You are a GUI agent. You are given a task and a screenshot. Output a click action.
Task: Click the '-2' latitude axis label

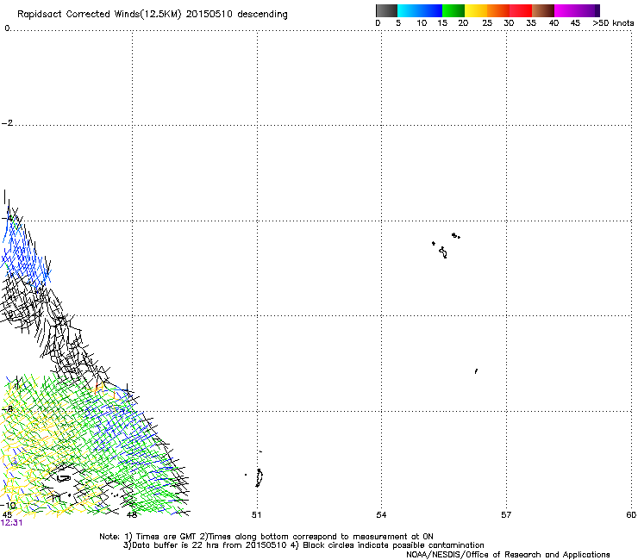pos(7,123)
